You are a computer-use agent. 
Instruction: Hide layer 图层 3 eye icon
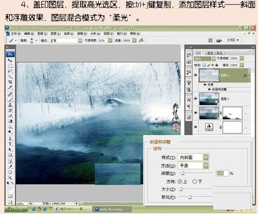coord(196,75)
